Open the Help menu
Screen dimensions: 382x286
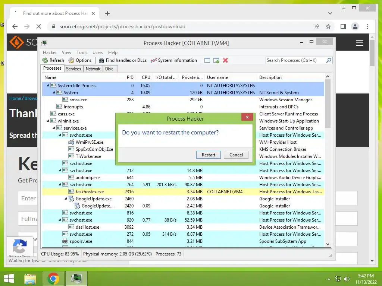tap(113, 53)
